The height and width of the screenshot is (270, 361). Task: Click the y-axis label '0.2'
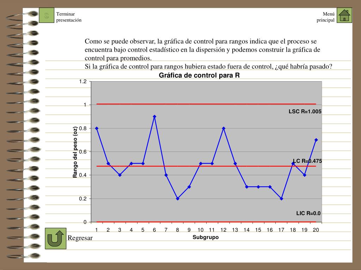click(x=83, y=199)
